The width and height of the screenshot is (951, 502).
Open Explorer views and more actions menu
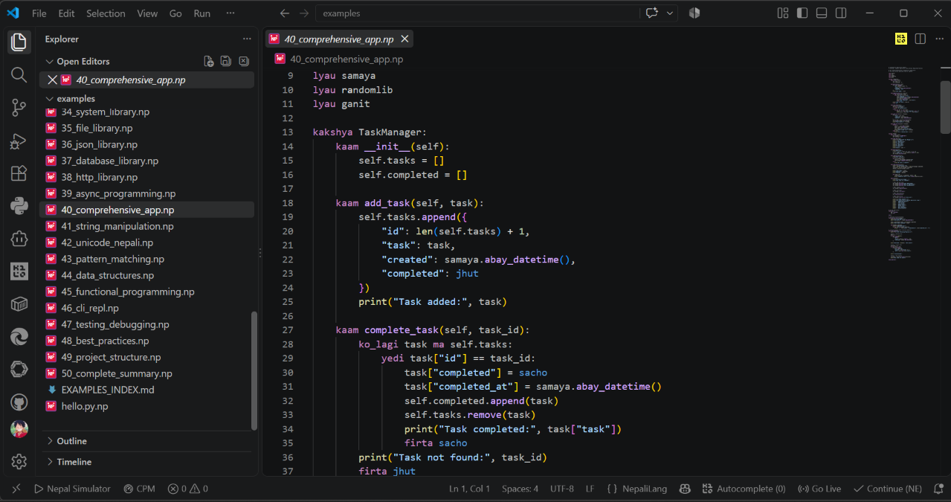click(x=247, y=39)
